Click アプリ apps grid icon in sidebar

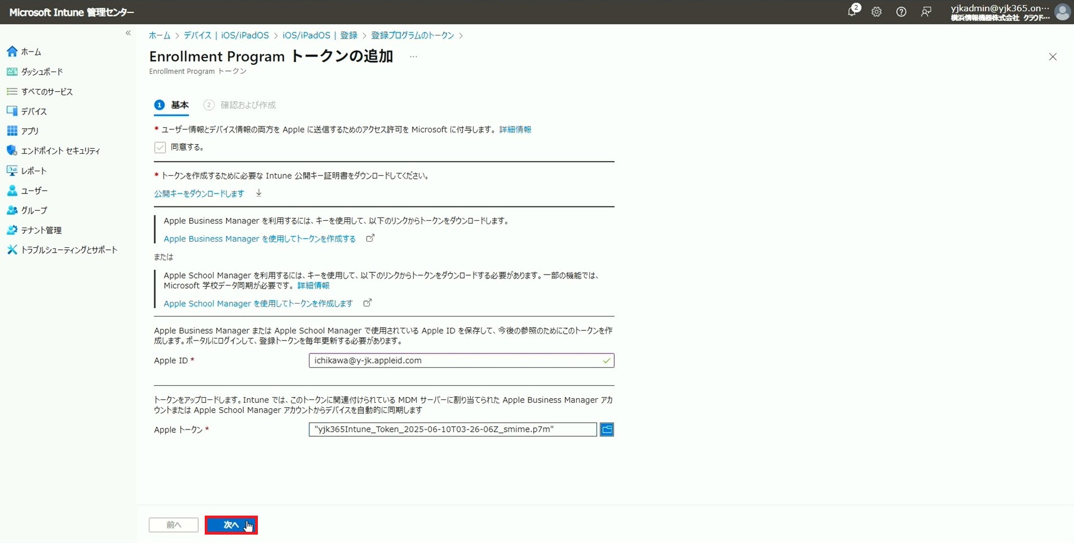pyautogui.click(x=12, y=131)
